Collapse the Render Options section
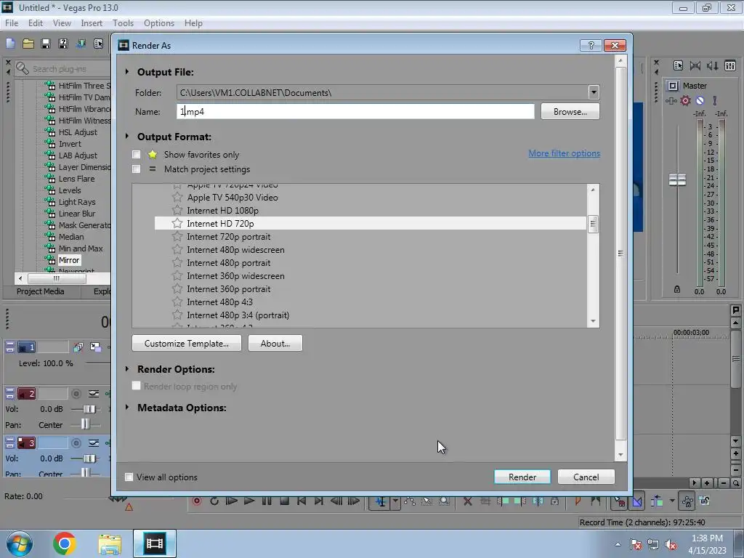This screenshot has height=558, width=744. pyautogui.click(x=126, y=368)
